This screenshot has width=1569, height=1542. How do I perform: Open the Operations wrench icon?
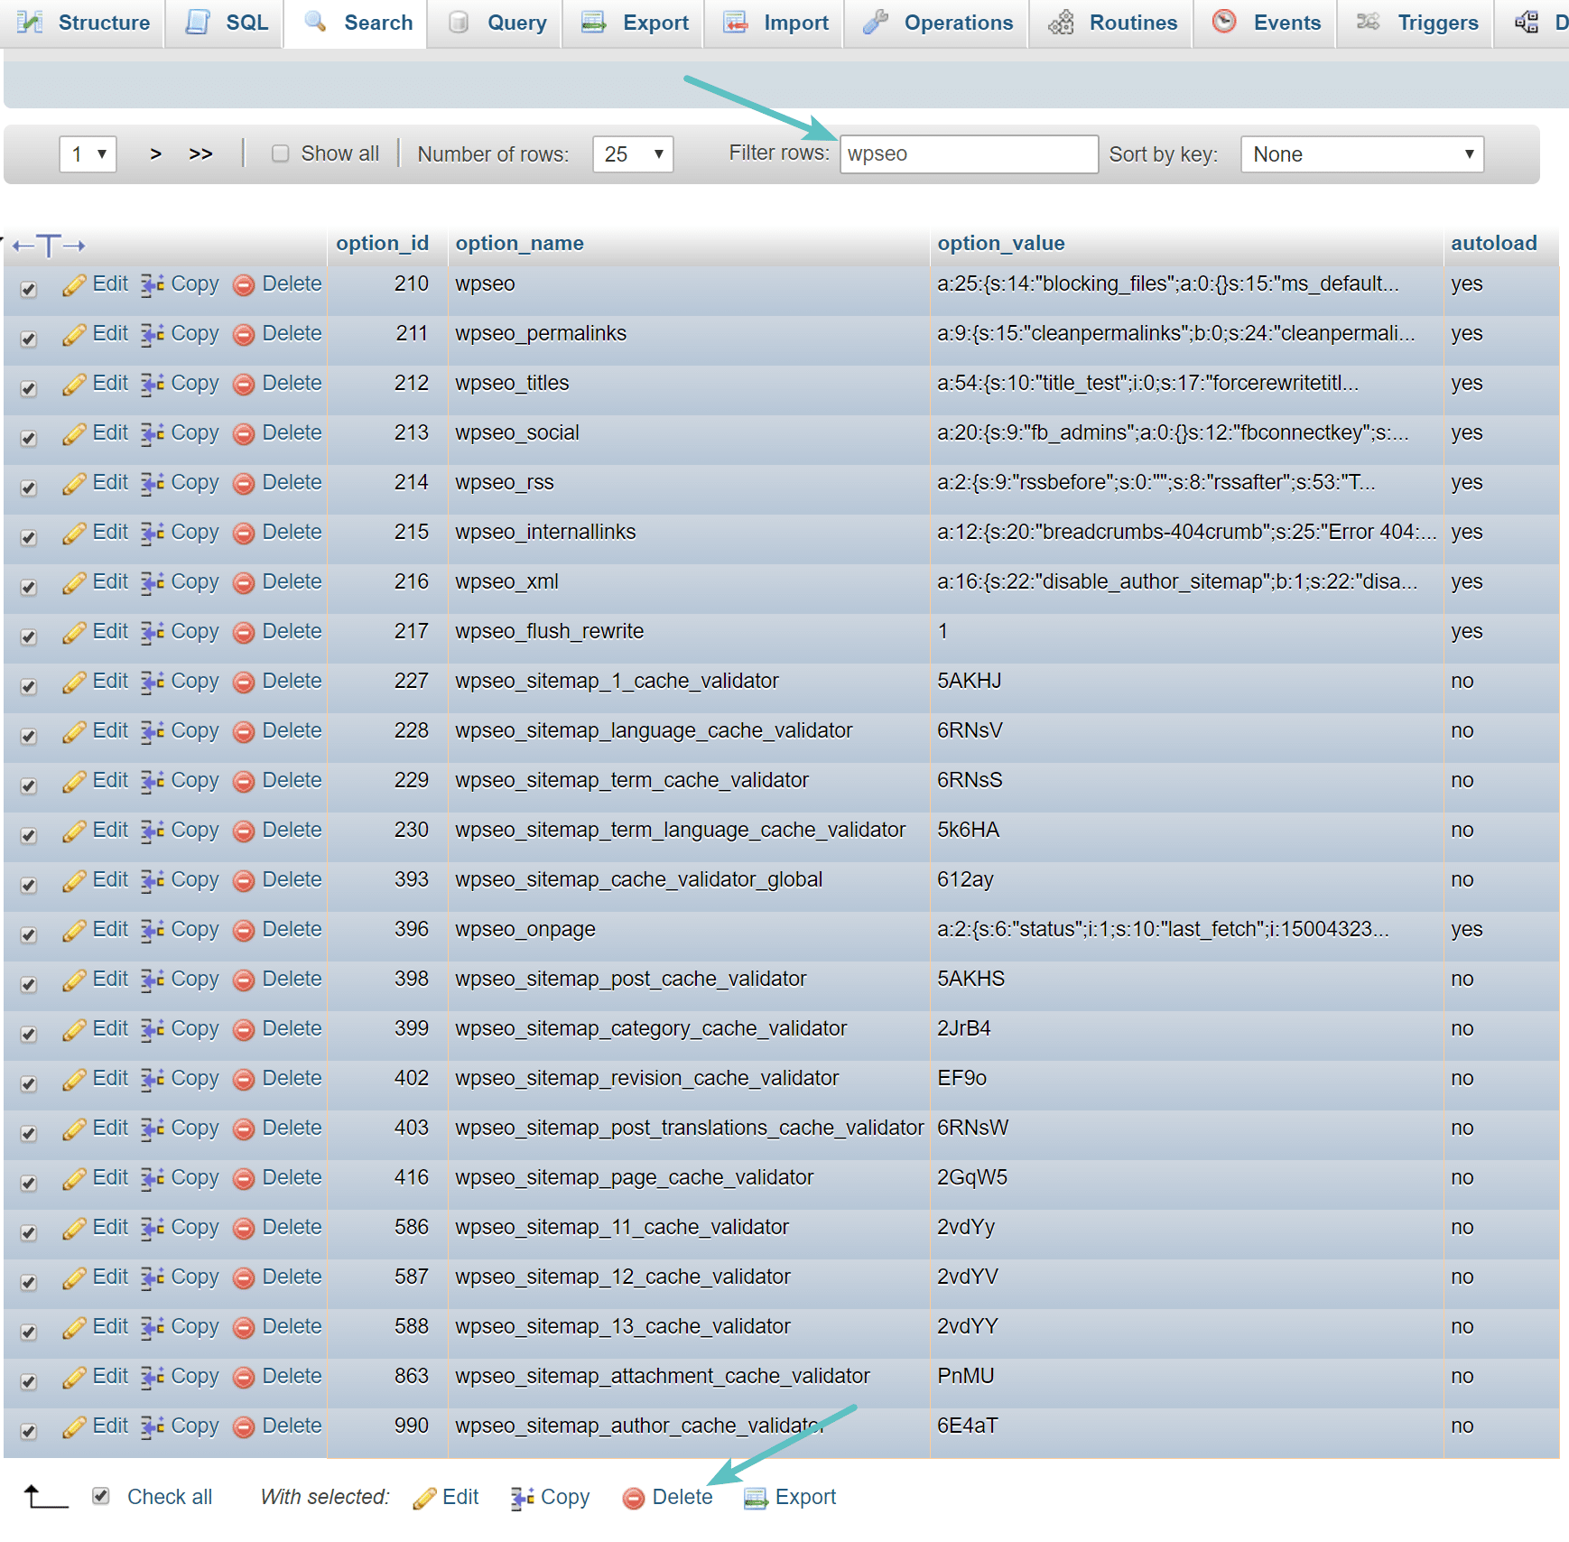[873, 23]
